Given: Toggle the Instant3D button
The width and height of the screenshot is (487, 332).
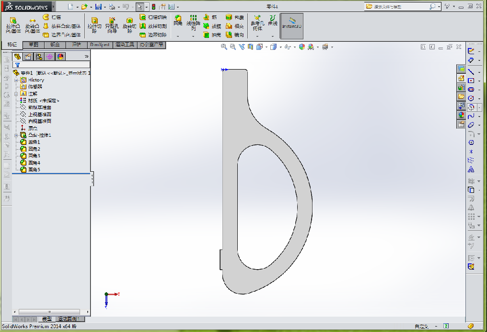Looking at the screenshot, I should (291, 26).
